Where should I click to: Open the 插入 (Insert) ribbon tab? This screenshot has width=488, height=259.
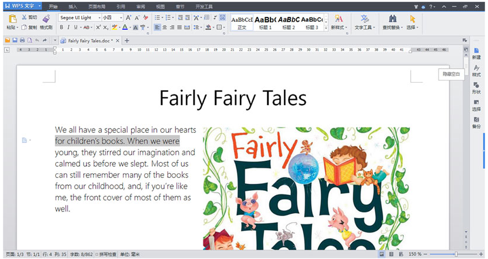tap(72, 6)
